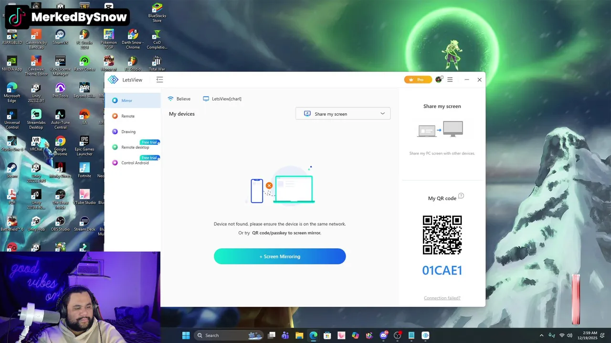Select Razer Cortex desktop shortcut
This screenshot has height=343, width=611.
click(84, 64)
